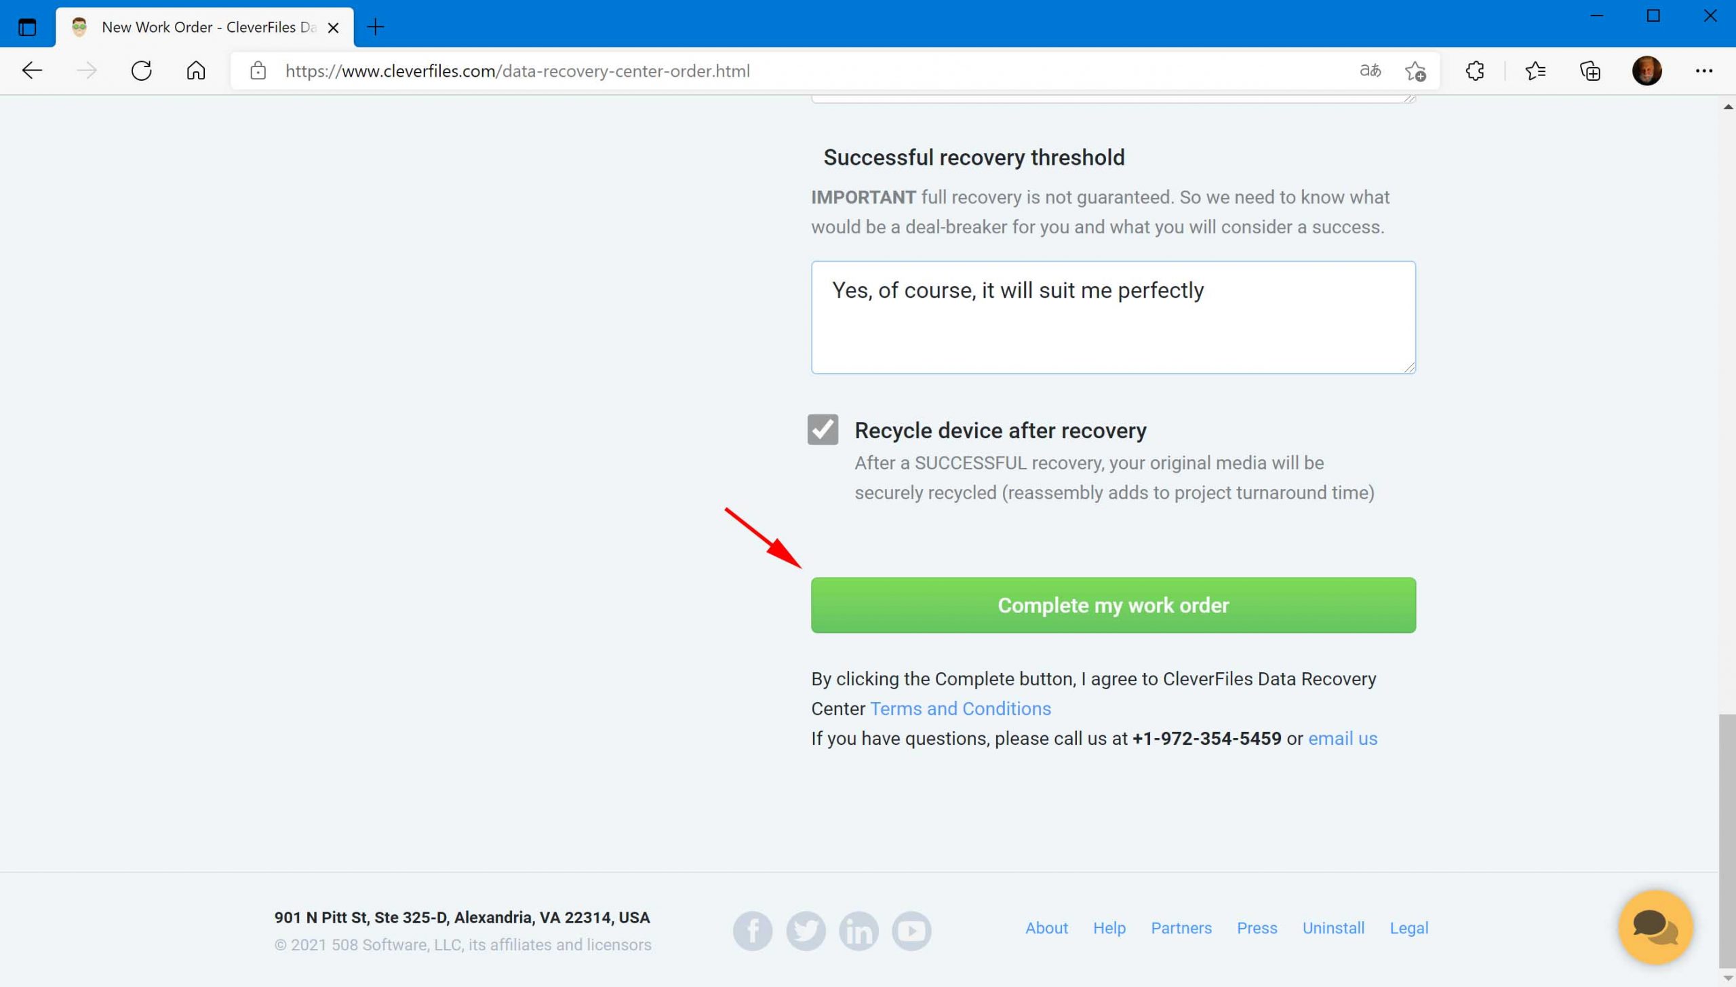Open the Help section

pyautogui.click(x=1109, y=927)
